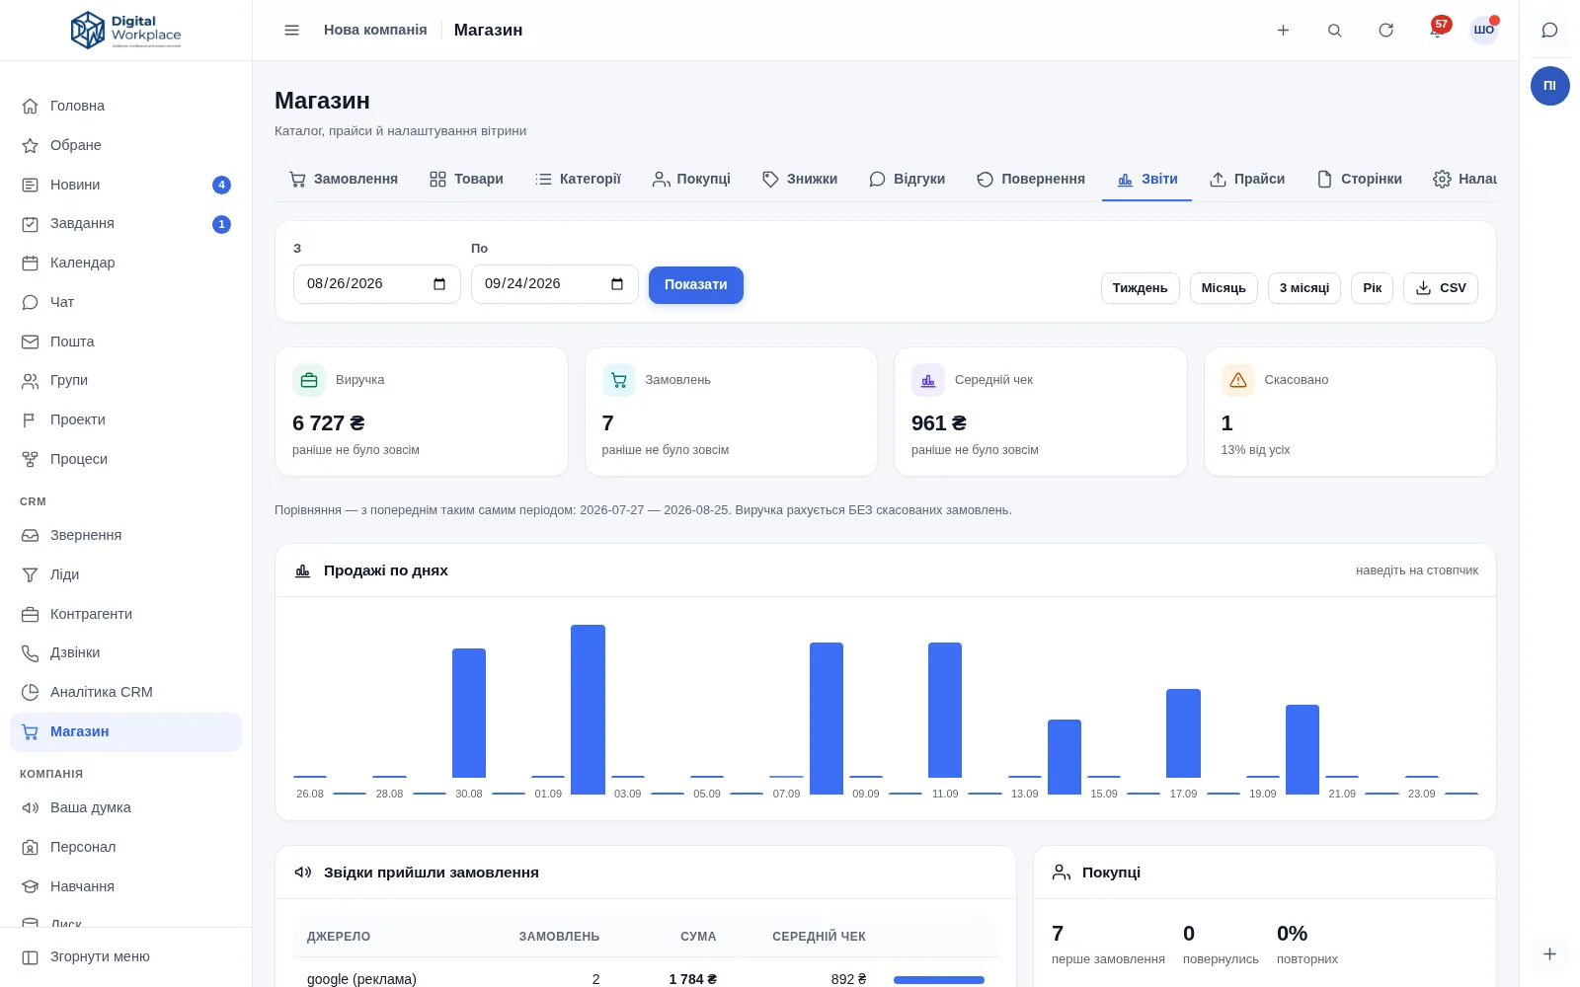
Task: Select the 3 місяці period filter
Action: click(x=1303, y=288)
